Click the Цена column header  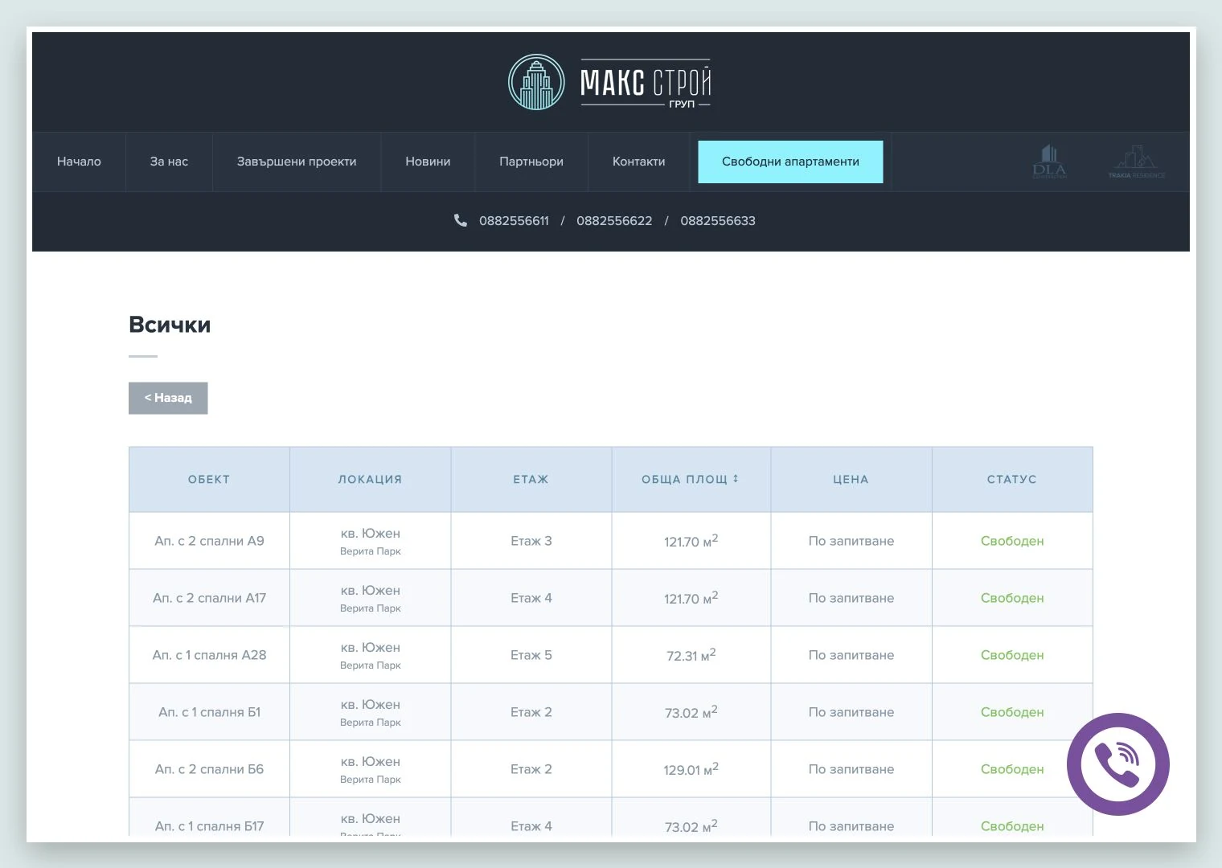tap(851, 479)
